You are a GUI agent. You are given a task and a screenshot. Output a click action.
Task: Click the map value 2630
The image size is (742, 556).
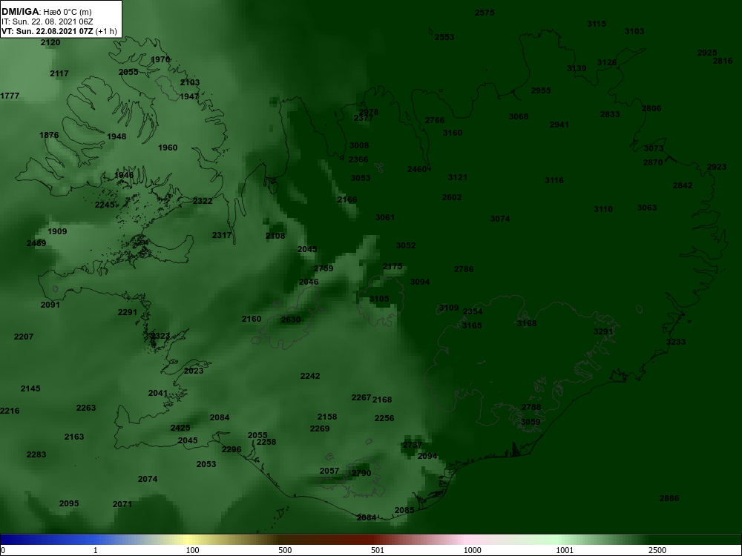(x=291, y=320)
